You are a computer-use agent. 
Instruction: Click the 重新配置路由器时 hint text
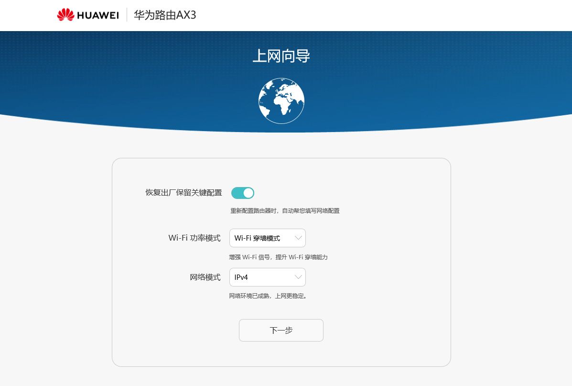pos(285,210)
